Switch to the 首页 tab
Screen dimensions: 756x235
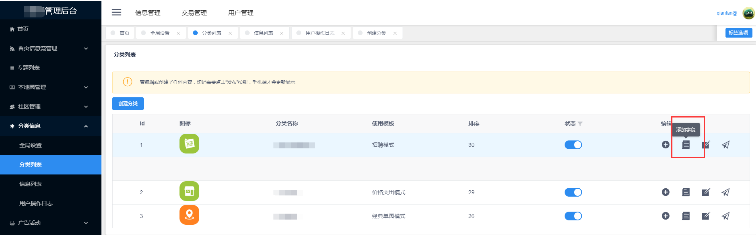[x=120, y=33]
